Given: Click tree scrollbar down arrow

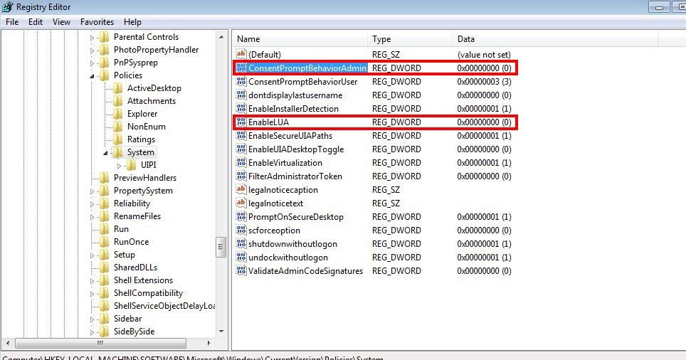Looking at the screenshot, I should click(221, 332).
